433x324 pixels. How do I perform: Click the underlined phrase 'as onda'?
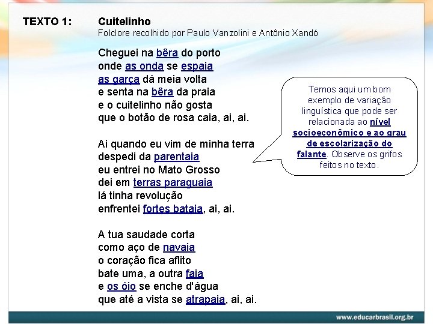pos(144,66)
